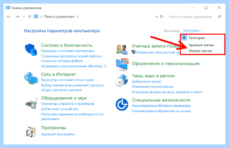Click the Настройка параметров компьютера heading

coord(62,31)
